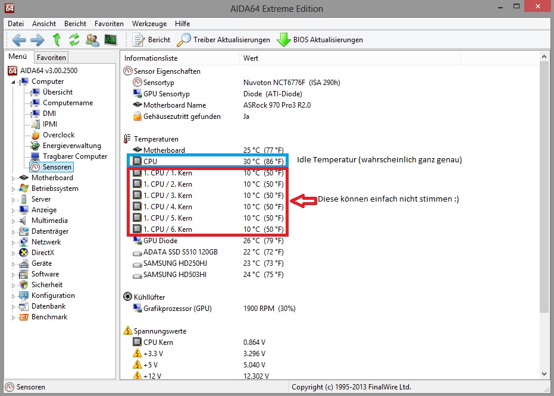The width and height of the screenshot is (554, 396).
Task: Click the IPMI icon in the tree
Action: click(x=35, y=124)
